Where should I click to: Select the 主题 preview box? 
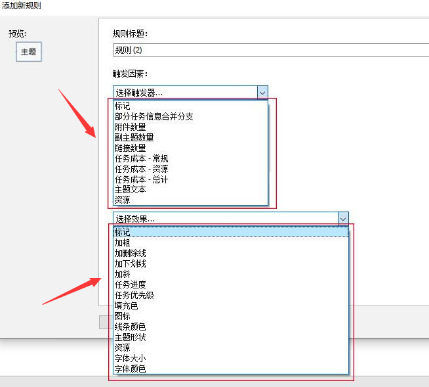pyautogui.click(x=29, y=51)
